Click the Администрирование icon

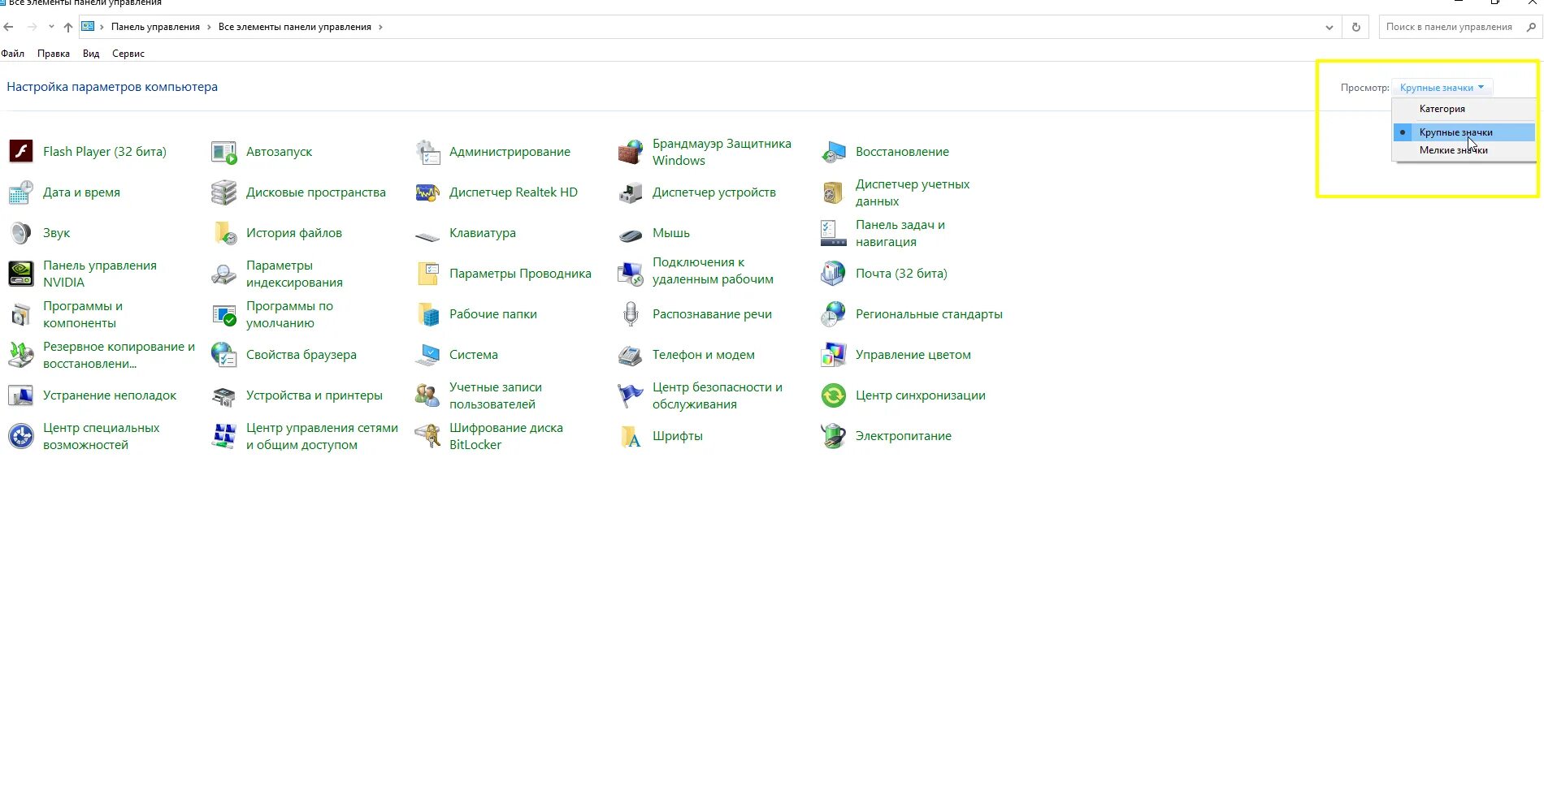click(427, 152)
